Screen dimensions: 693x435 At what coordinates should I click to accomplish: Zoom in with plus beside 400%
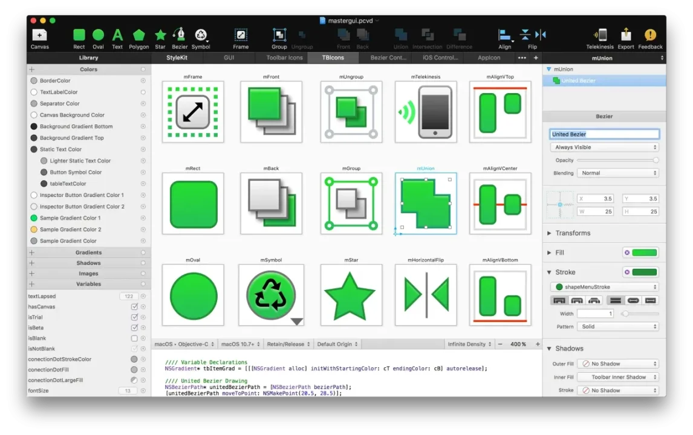pyautogui.click(x=538, y=344)
